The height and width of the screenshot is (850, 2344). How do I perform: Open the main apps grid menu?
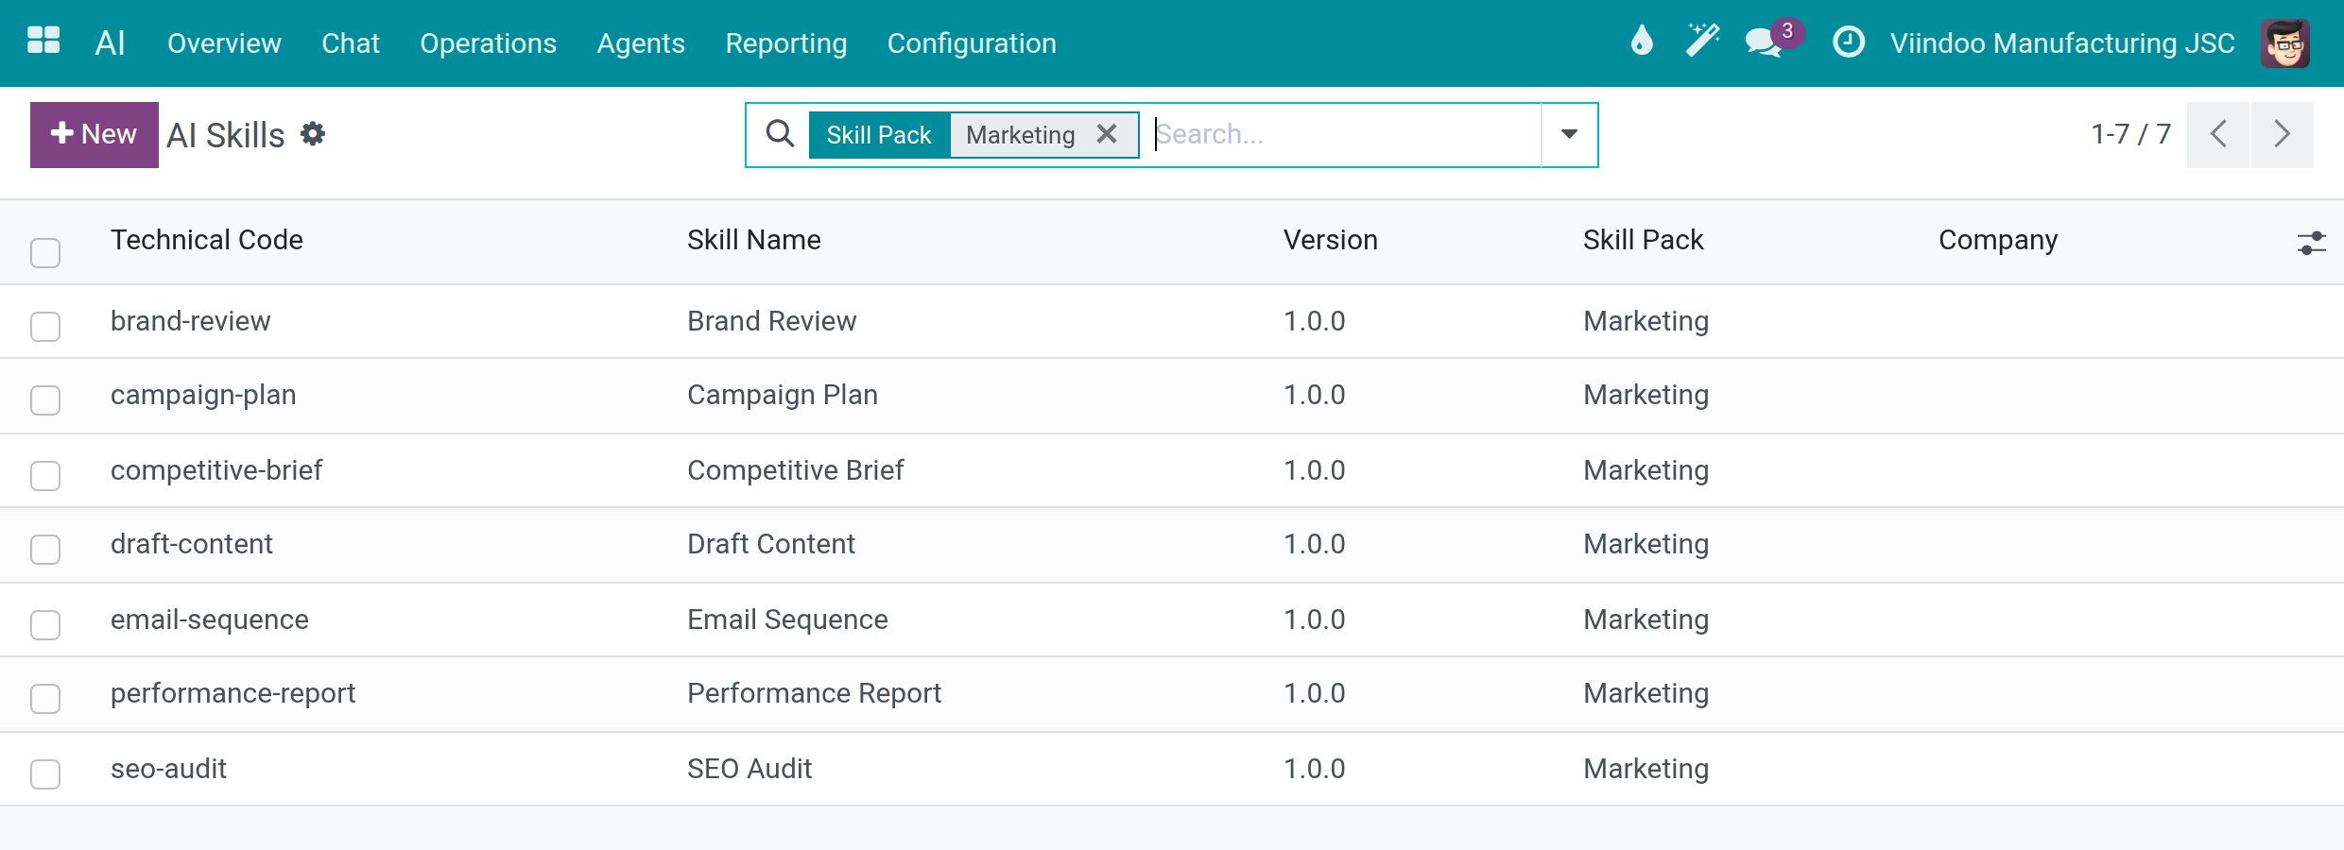[43, 41]
